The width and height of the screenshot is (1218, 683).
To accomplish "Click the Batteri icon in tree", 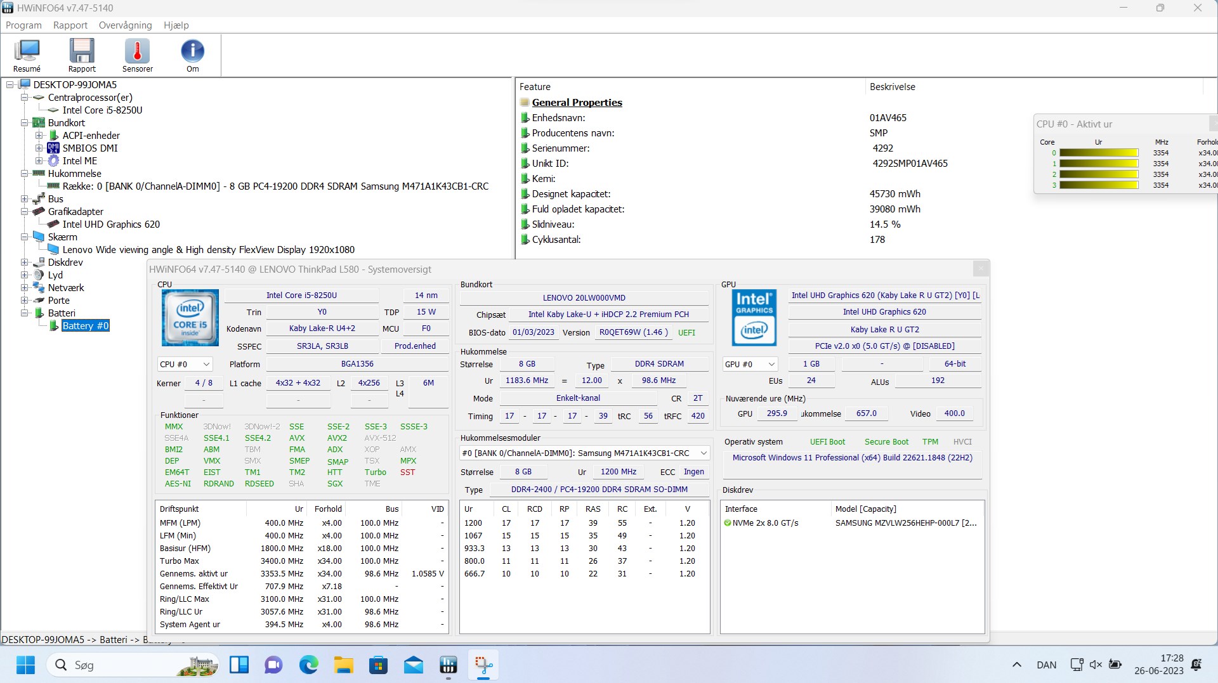I will [39, 313].
